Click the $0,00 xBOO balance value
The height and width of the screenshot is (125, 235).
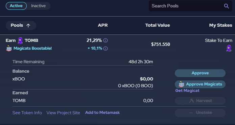[x=146, y=79]
